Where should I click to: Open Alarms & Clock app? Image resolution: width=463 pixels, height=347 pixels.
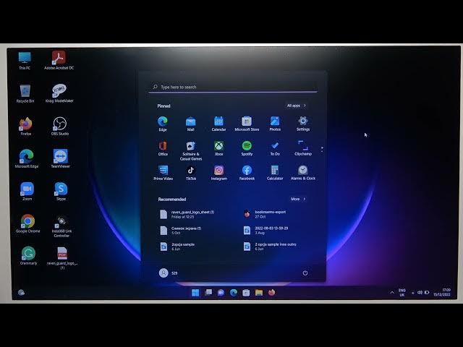point(303,173)
